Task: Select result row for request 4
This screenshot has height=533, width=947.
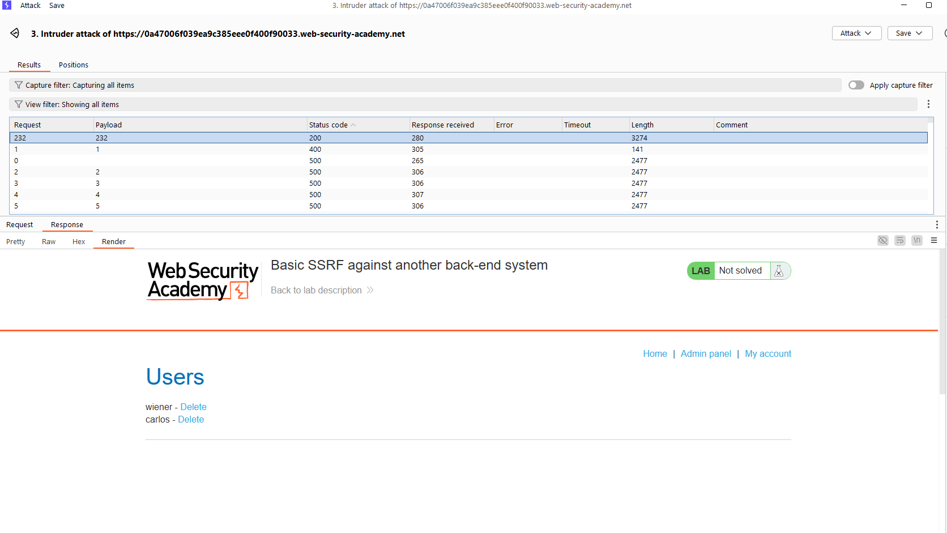Action: 468,194
